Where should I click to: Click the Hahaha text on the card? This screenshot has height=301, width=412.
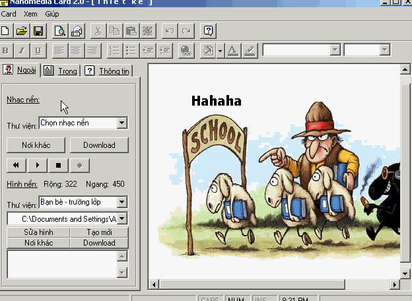point(217,101)
